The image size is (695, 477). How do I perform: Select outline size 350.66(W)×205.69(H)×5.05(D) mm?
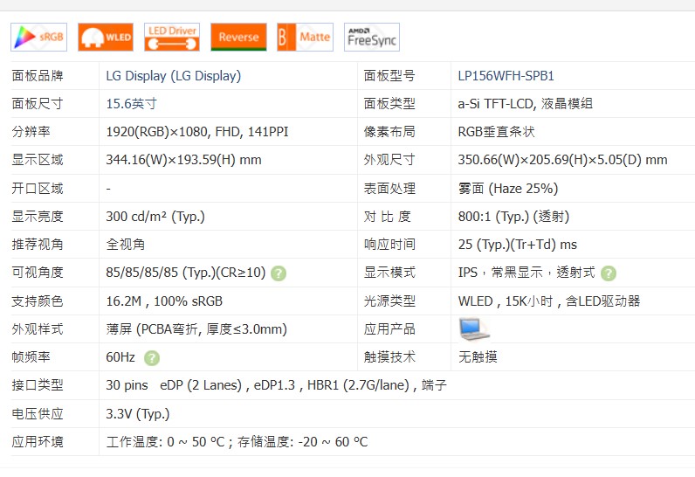tap(562, 160)
